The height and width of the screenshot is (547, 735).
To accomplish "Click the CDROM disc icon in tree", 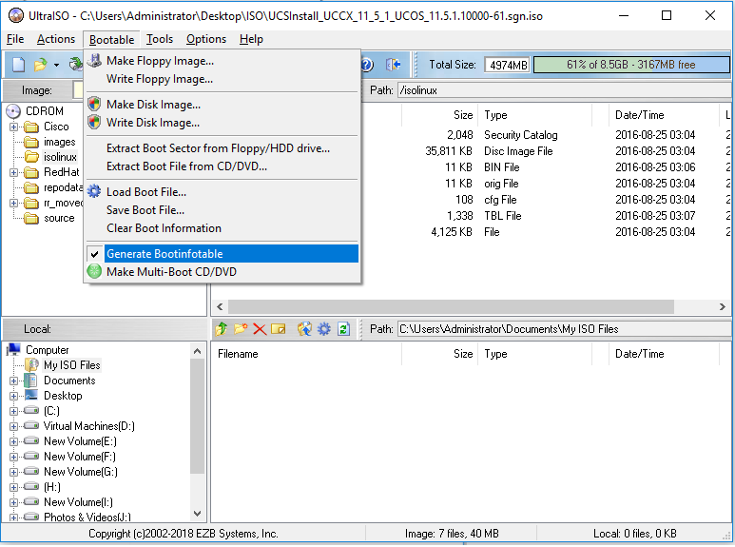I will (13, 111).
